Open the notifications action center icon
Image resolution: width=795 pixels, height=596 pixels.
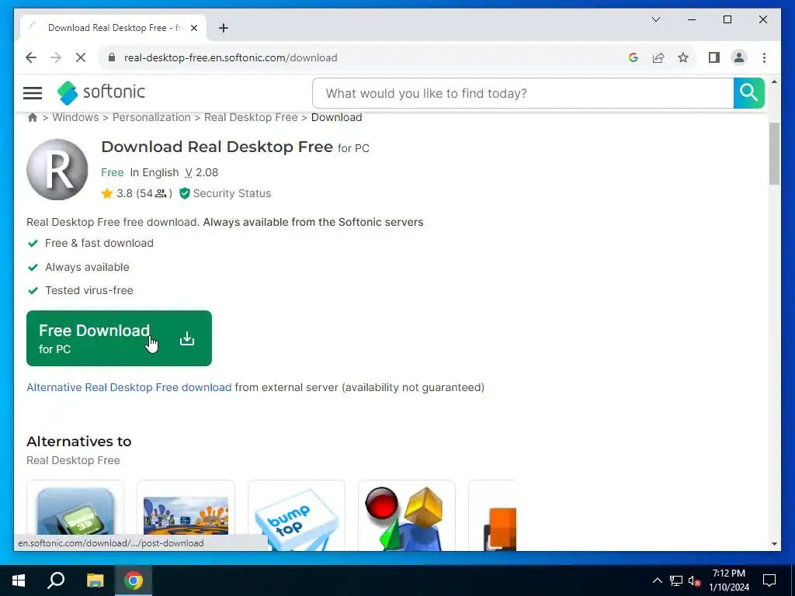(x=769, y=580)
